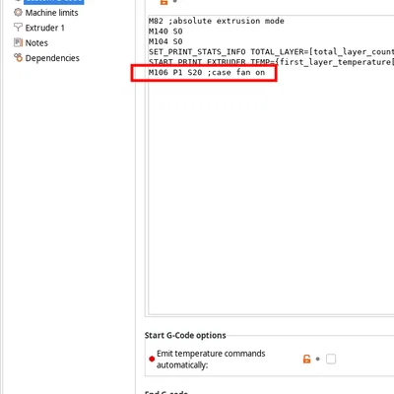Screen dimensions: 394x394
Task: Click the 'M140 S0' G-code line
Action: point(165,32)
